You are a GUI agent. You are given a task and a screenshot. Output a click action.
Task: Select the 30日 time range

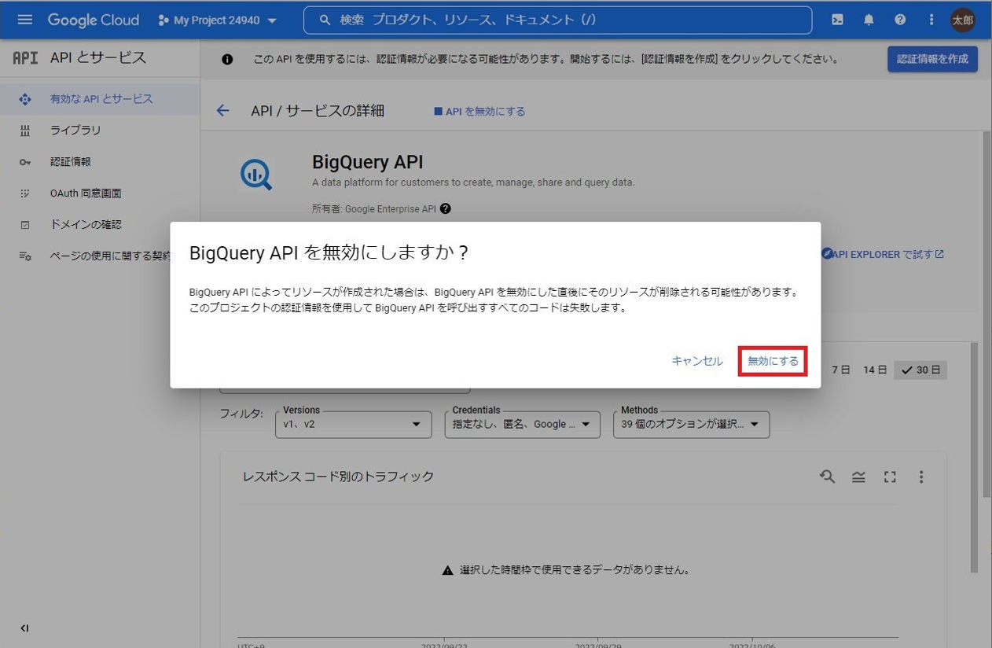click(920, 370)
